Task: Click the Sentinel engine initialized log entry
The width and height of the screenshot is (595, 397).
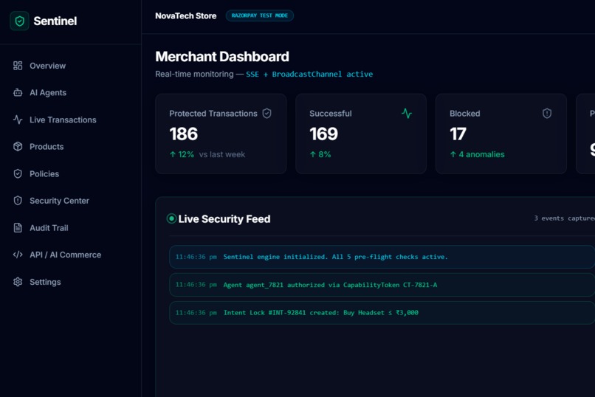Action: point(382,257)
